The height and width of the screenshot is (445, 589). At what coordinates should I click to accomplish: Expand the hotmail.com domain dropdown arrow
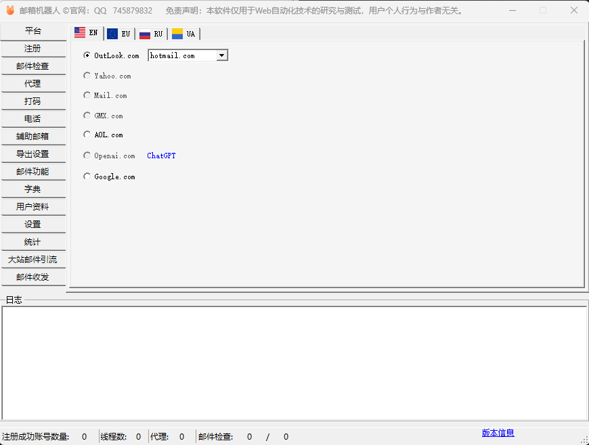(222, 55)
